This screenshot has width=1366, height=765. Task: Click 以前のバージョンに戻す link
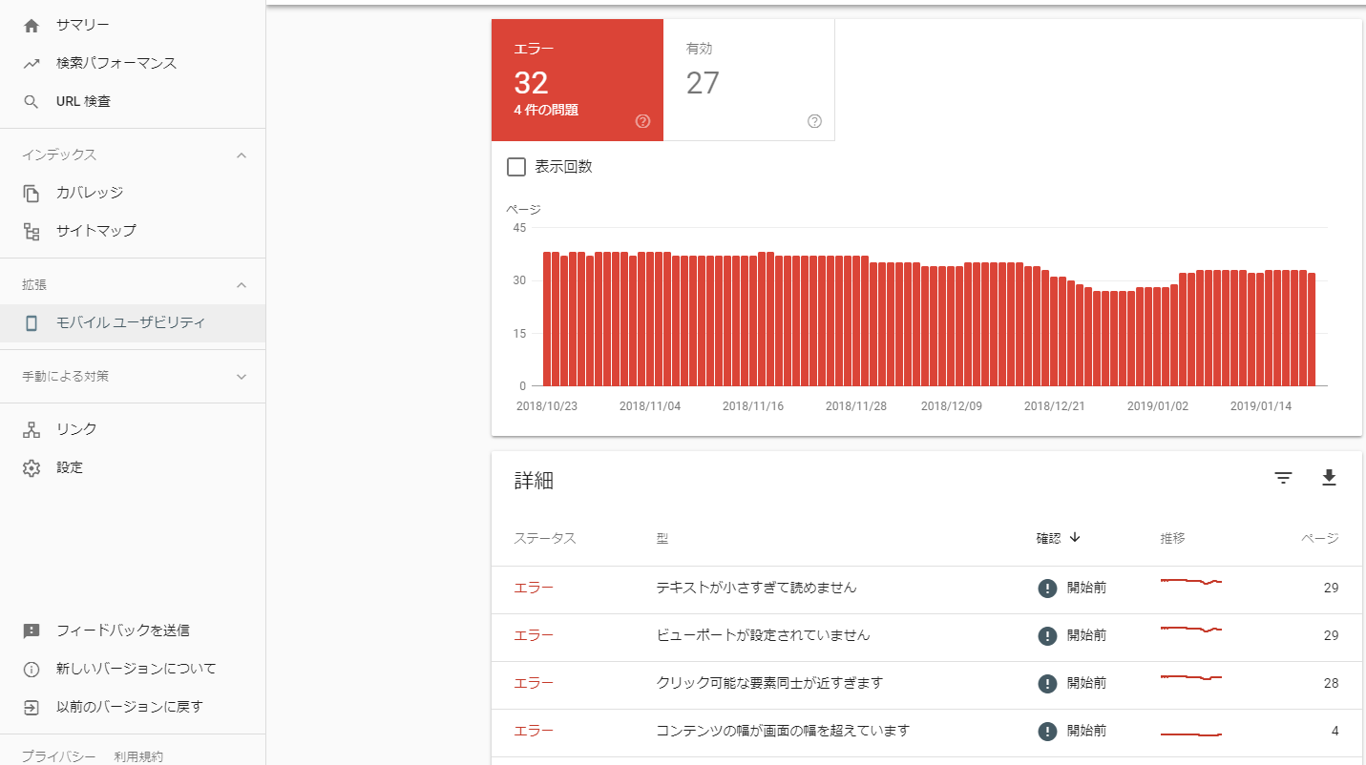[129, 707]
